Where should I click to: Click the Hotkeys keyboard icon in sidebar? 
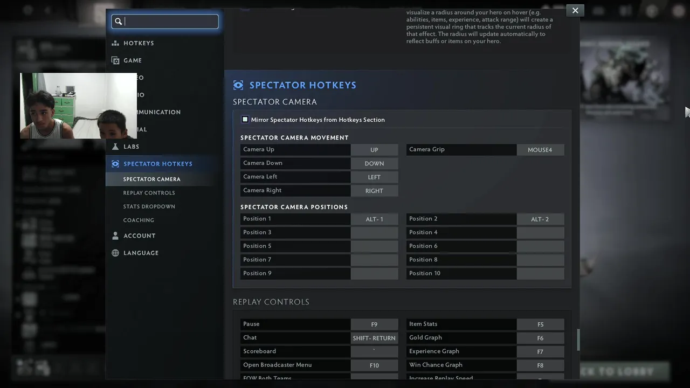[x=115, y=43]
